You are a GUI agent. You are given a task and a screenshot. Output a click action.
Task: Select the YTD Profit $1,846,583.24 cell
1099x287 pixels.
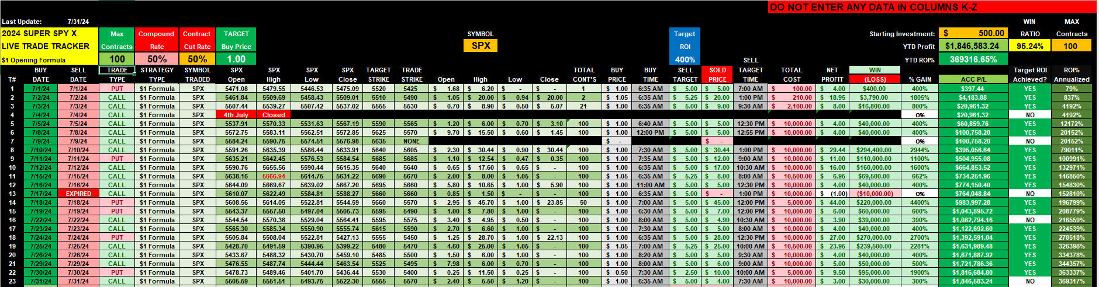click(x=973, y=45)
